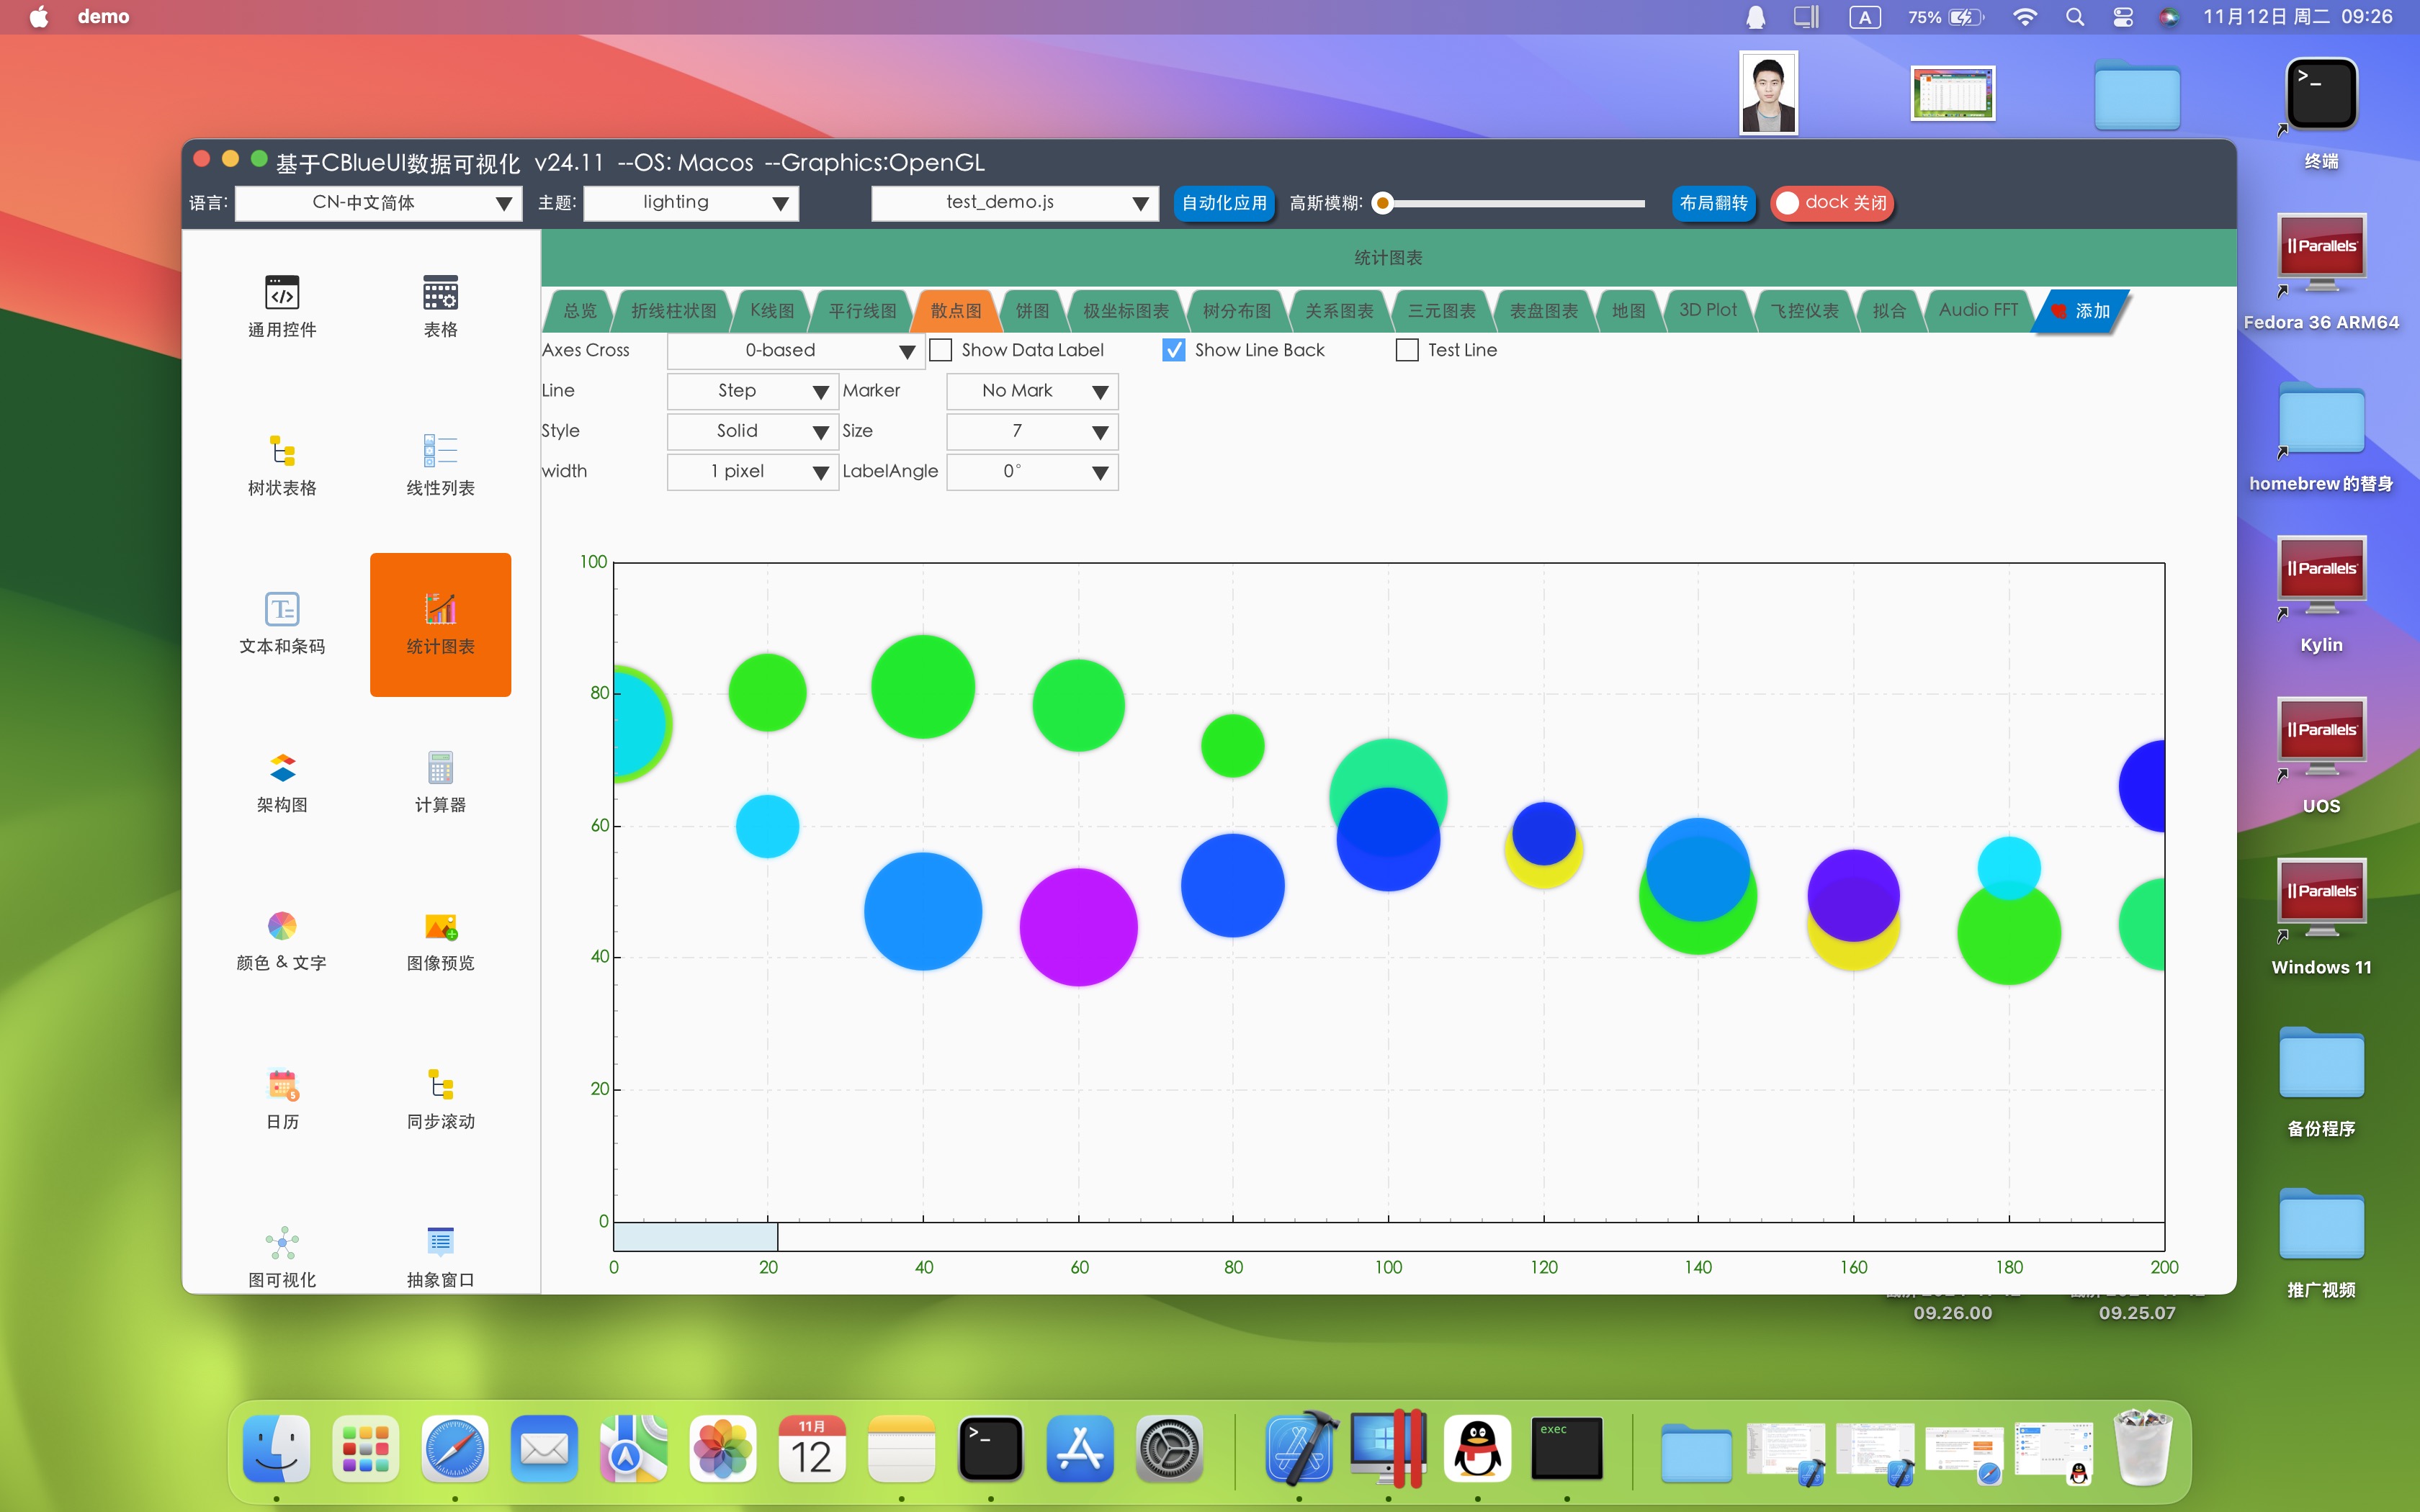The width and height of the screenshot is (2420, 1512).
Task: Open the 表格 table icon
Action: (440, 293)
